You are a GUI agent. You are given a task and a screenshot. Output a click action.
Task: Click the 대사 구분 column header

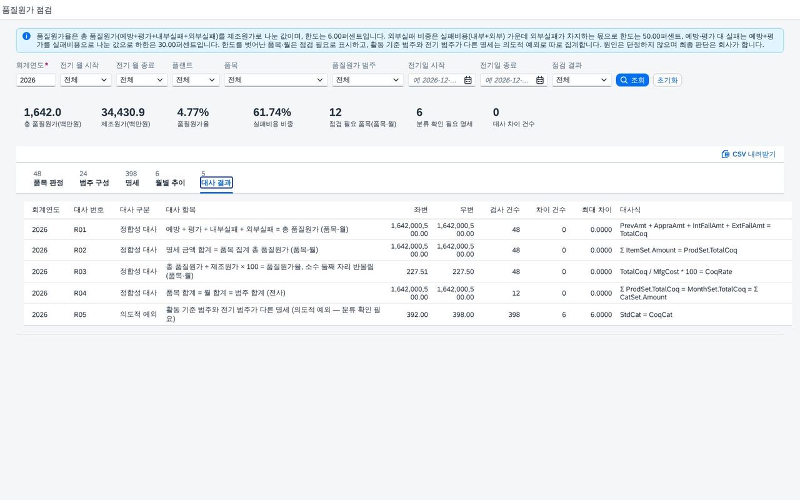[x=135, y=210]
